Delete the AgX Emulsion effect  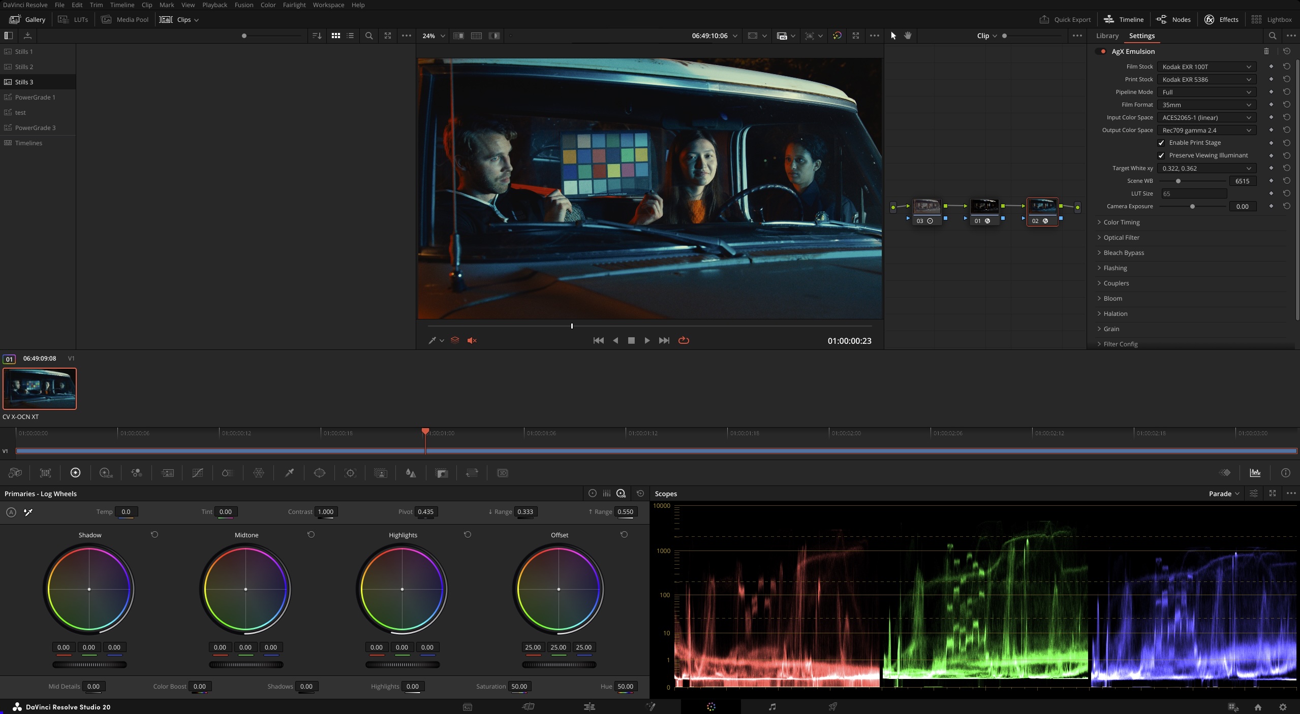[1266, 51]
